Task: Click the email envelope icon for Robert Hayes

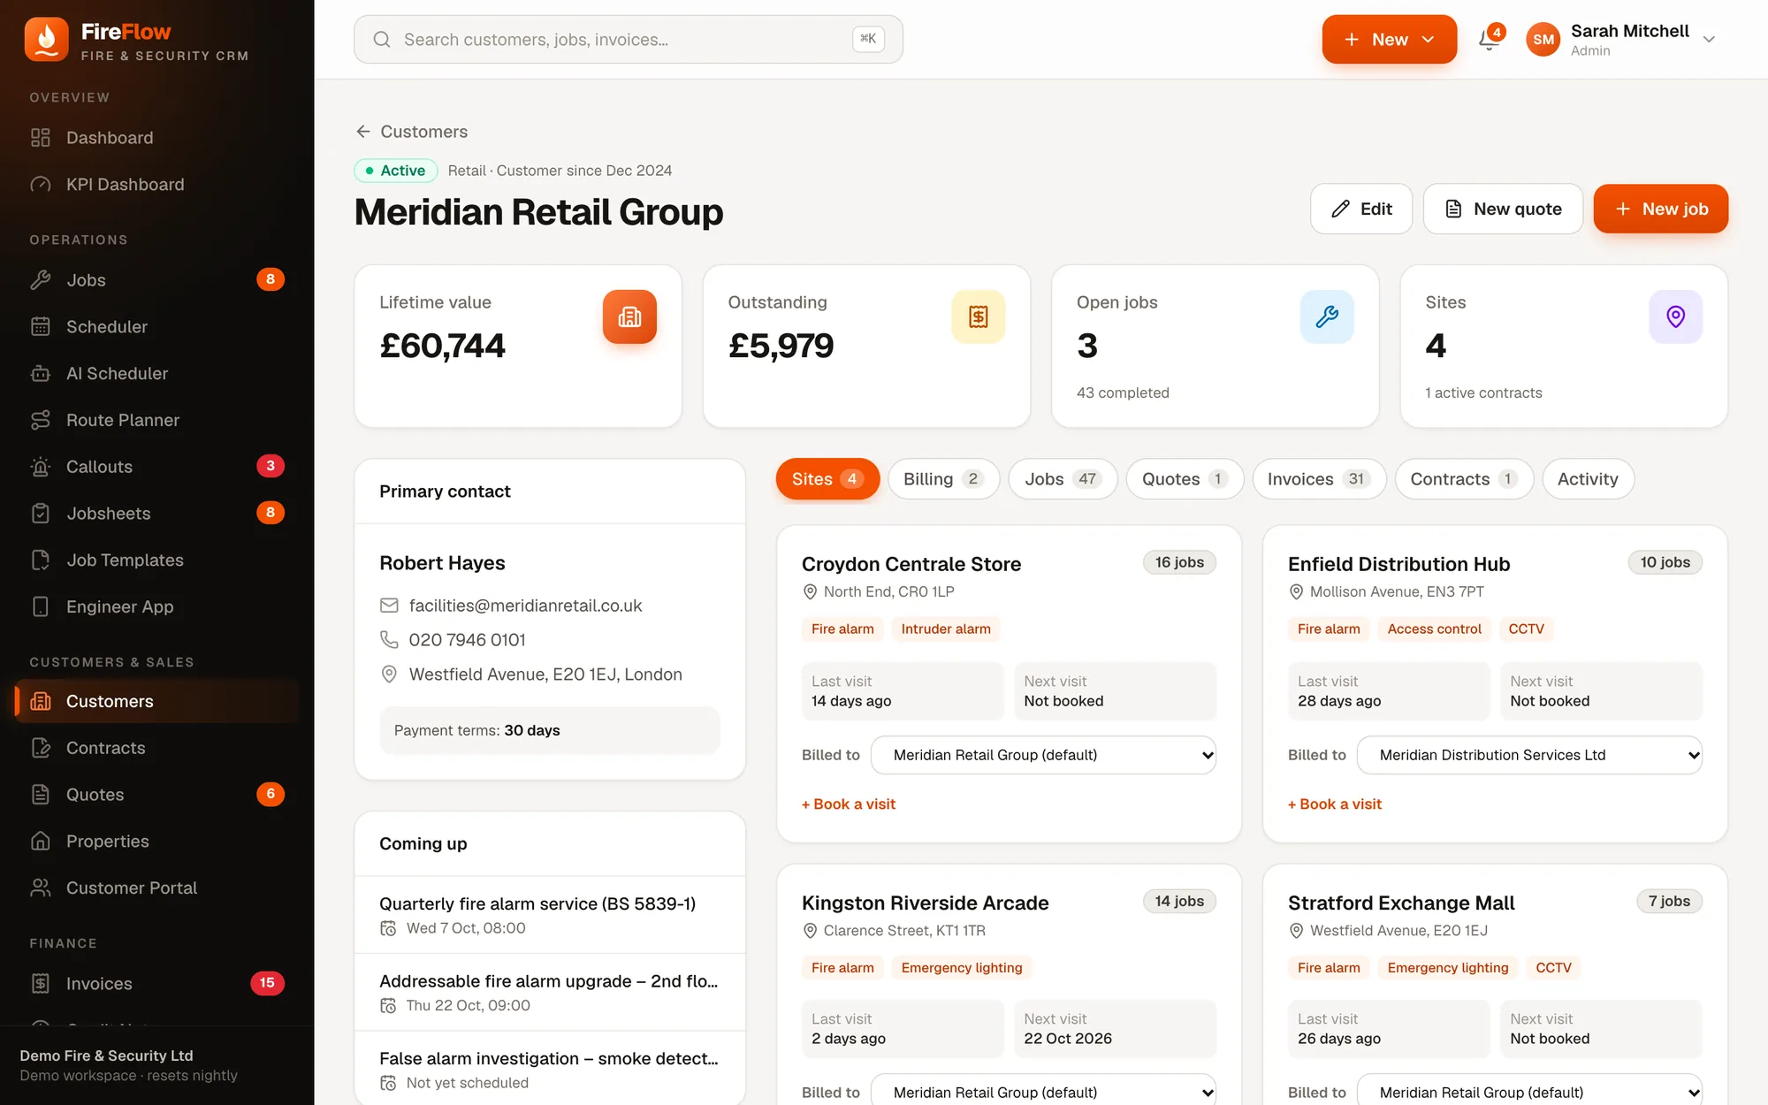Action: pyautogui.click(x=389, y=606)
